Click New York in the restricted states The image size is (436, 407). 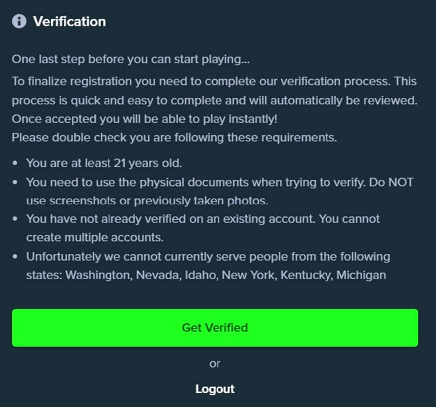click(249, 275)
